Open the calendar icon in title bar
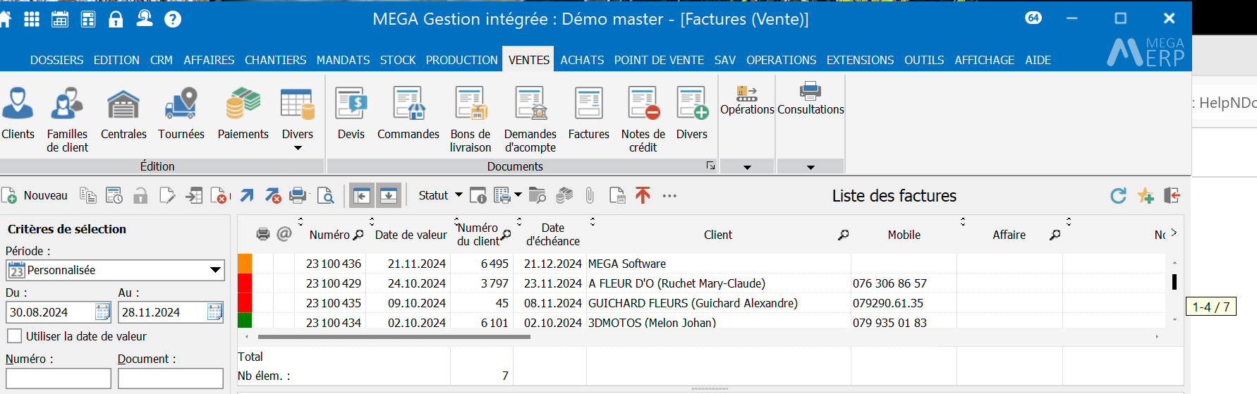The width and height of the screenshot is (1257, 394). pos(60,19)
